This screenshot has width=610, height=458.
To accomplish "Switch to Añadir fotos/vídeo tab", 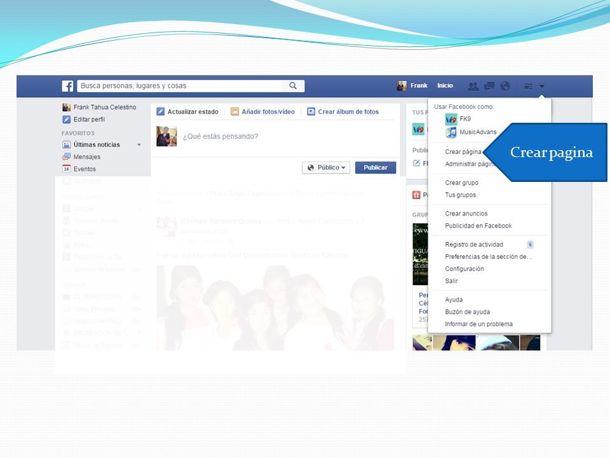I will pyautogui.click(x=268, y=112).
